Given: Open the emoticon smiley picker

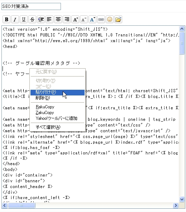Looking at the screenshot, I should [x=110, y=19].
